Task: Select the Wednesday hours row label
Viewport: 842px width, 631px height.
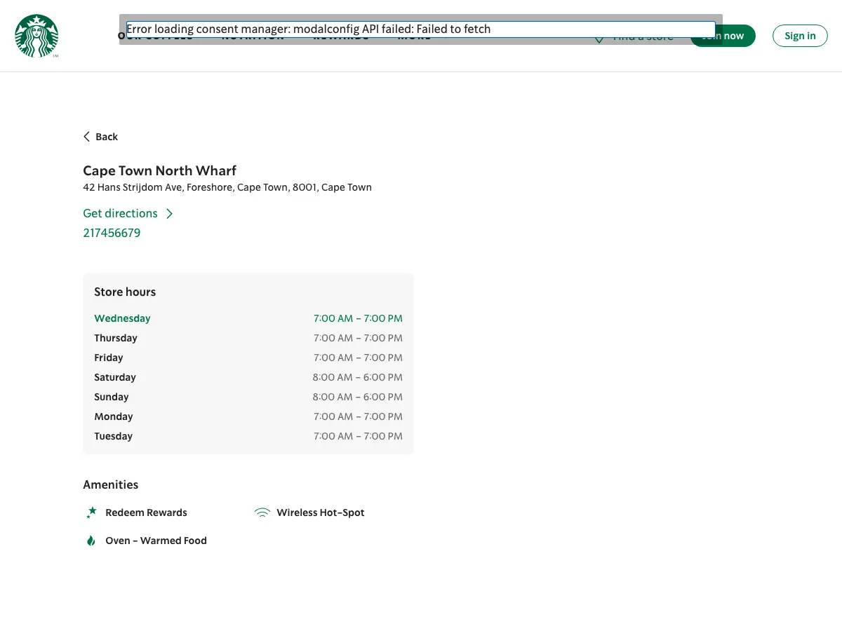Action: 122,318
